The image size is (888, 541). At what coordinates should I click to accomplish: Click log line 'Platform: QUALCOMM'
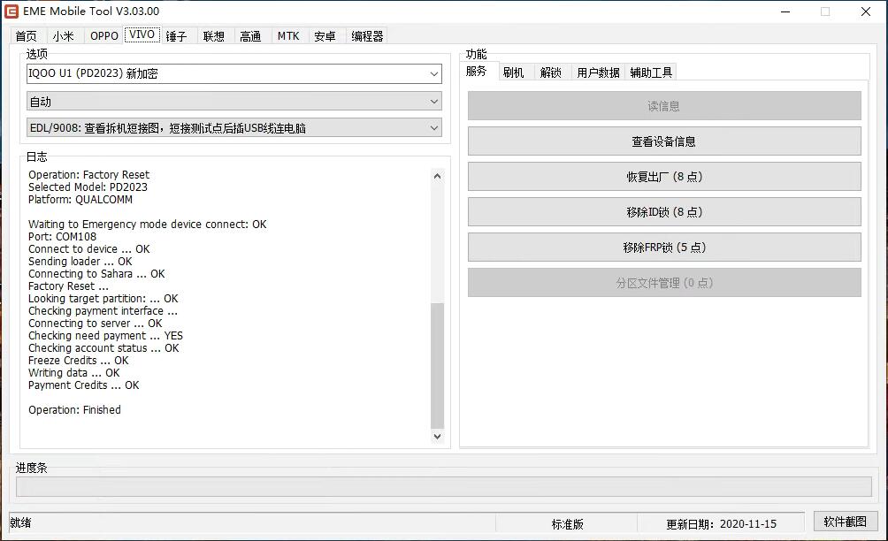point(80,200)
